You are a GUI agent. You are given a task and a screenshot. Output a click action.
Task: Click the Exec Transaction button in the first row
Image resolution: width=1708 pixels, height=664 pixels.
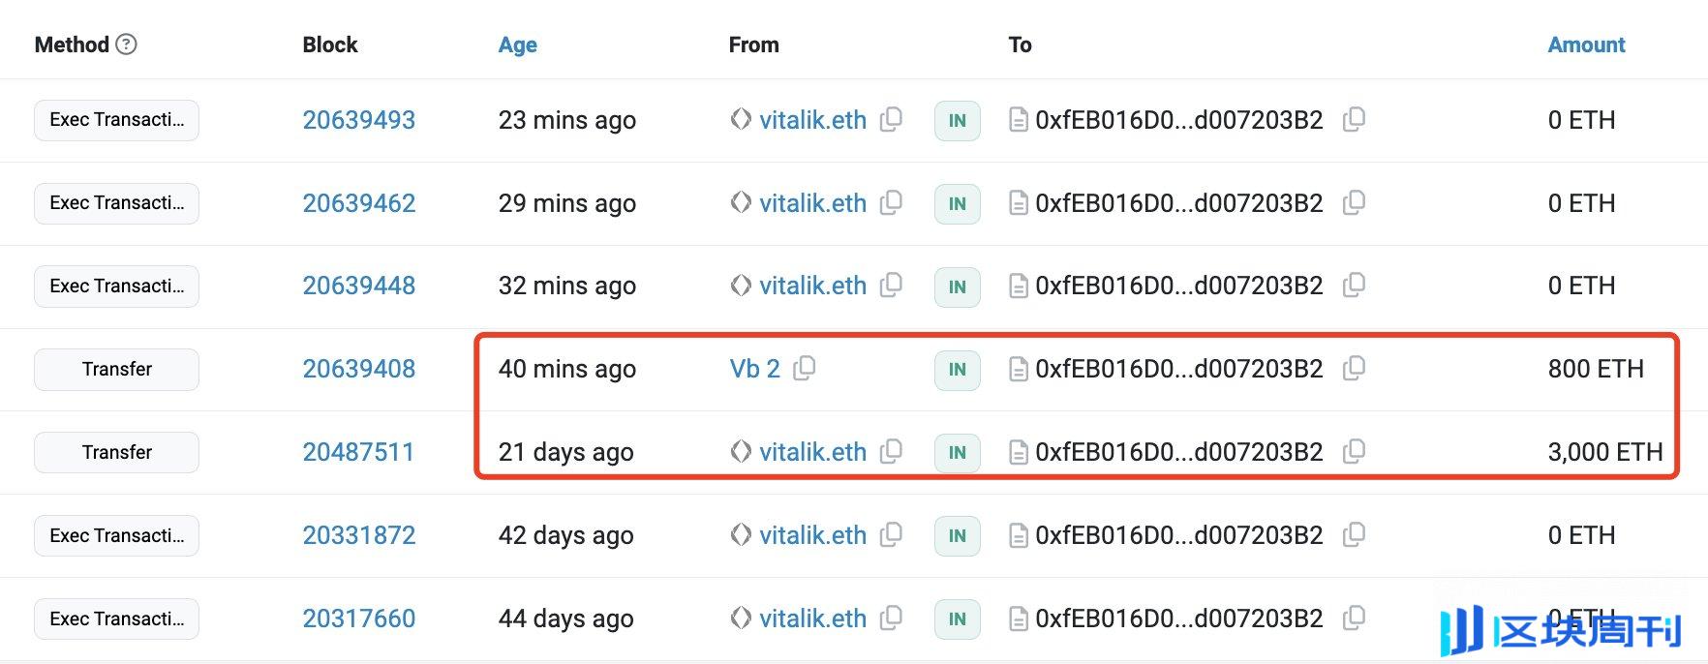[116, 120]
